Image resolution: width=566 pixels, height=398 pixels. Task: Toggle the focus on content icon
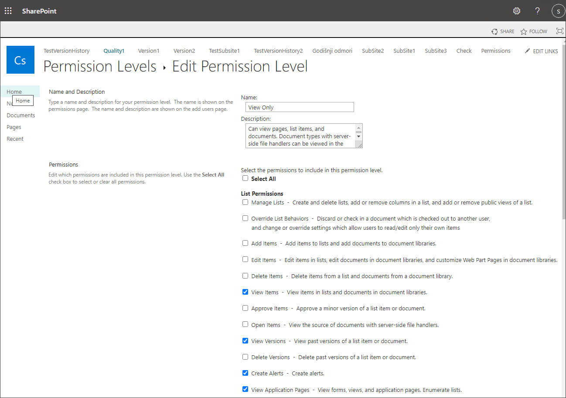point(560,31)
